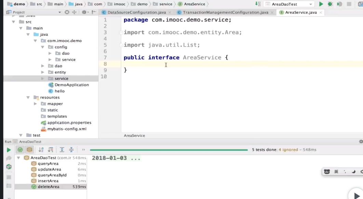The height and width of the screenshot is (199, 363).
Task: Fold the import block on line 3
Action: 121,33
